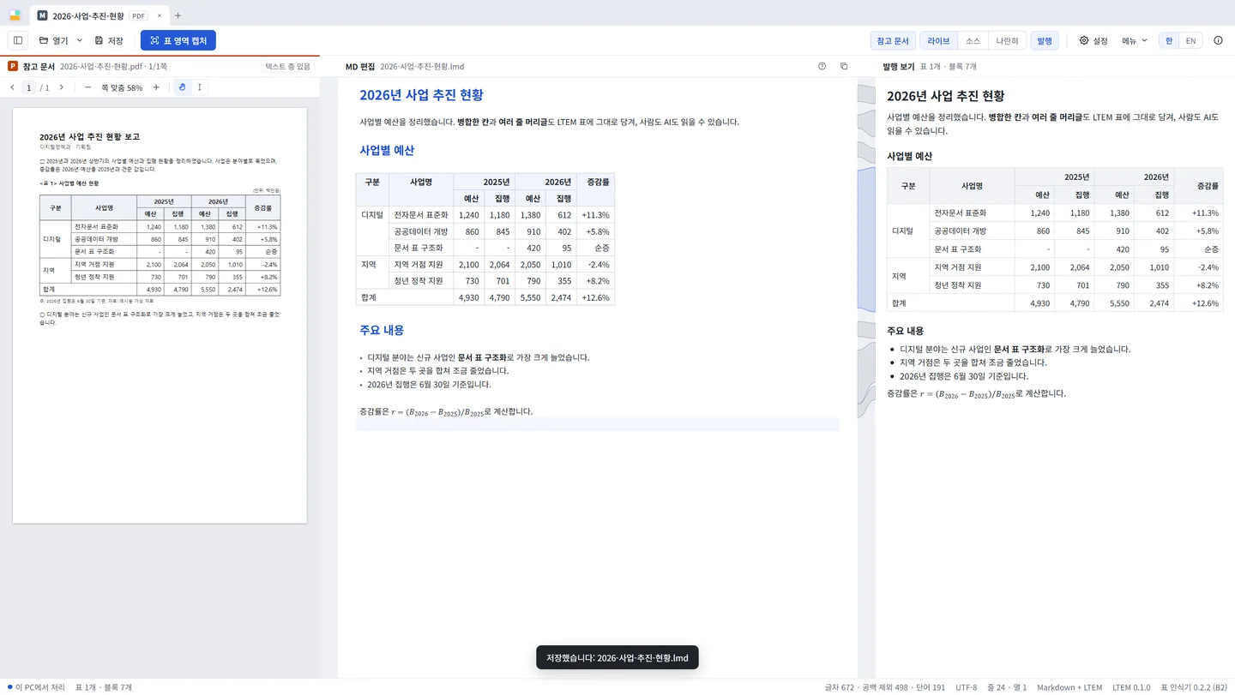Click the page number input field
The width and height of the screenshot is (1235, 695).
click(x=29, y=87)
